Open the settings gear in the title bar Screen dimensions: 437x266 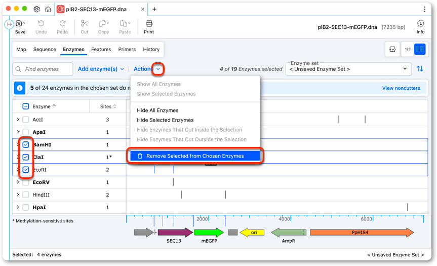36,9
